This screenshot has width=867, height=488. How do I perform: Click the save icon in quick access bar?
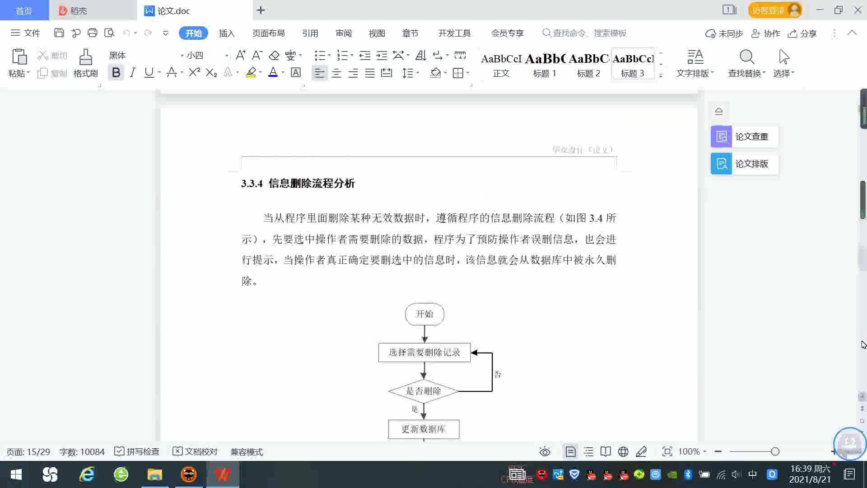(x=59, y=33)
